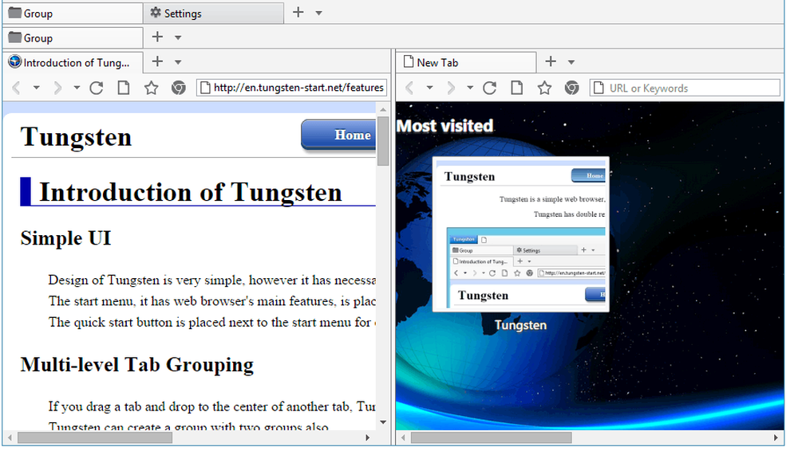Reload the Tungsten introduction page
This screenshot has height=451, width=798.
[97, 88]
